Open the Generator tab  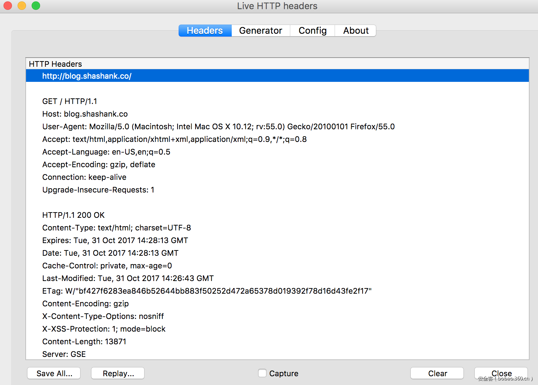pos(261,31)
